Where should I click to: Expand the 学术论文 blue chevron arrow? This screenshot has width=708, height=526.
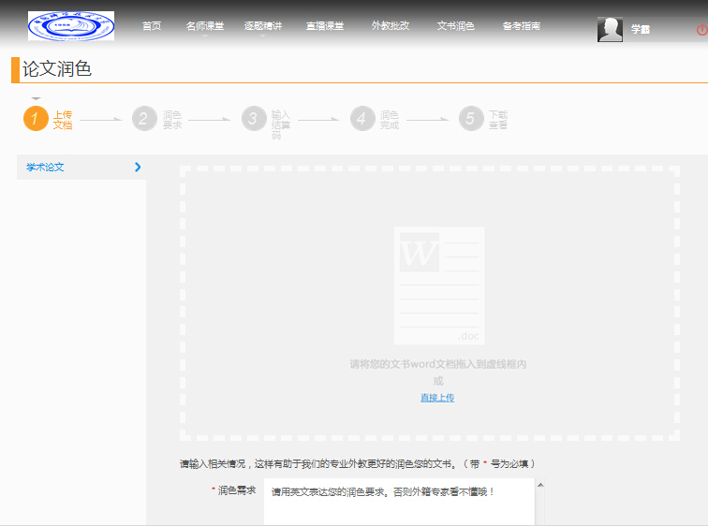tap(138, 168)
